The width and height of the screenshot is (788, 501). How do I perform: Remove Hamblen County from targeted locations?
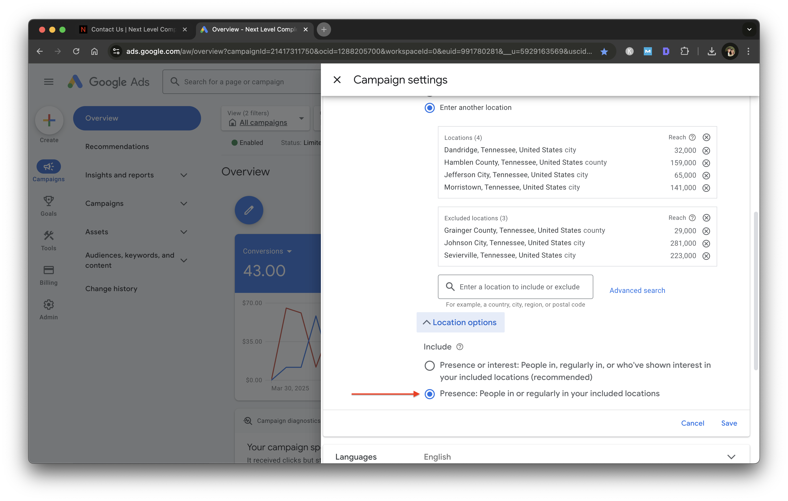pyautogui.click(x=706, y=163)
